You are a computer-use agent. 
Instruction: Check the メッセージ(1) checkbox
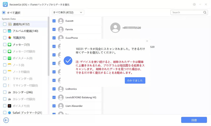pos(5,45)
